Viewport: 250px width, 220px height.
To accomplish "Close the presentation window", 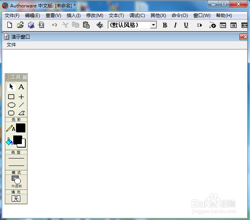I will [x=244, y=37].
